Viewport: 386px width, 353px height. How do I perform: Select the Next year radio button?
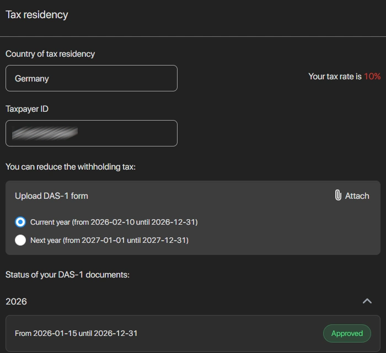20,240
